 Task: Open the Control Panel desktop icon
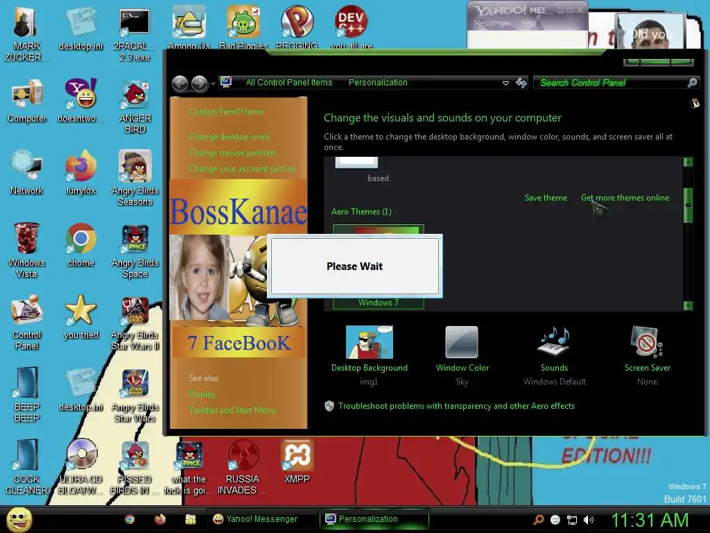tap(27, 323)
